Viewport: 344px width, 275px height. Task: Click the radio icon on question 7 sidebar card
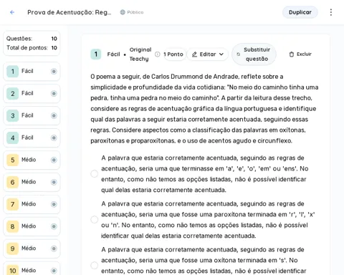(54, 204)
